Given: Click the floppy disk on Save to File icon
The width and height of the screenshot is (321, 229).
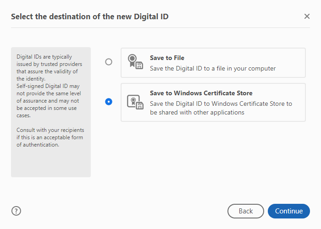Looking at the screenshot, I should coord(139,65).
